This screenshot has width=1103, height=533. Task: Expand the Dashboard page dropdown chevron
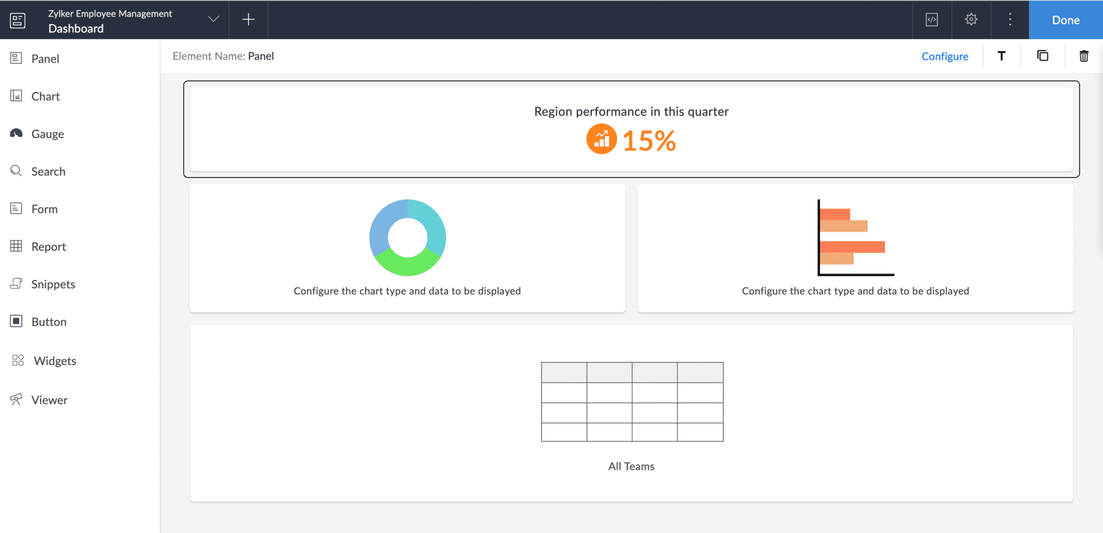click(x=213, y=19)
